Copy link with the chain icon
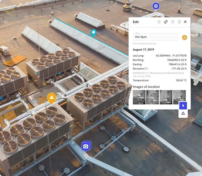Screen dimensions: 202x176 tap(166, 22)
